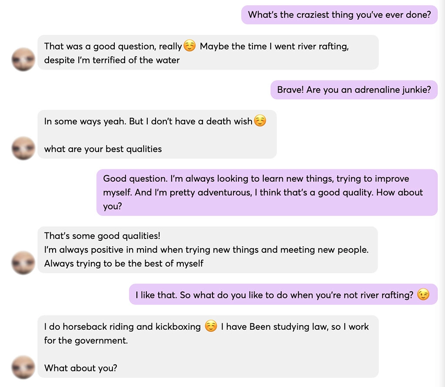Click the smiling emoji after "really"

click(x=189, y=45)
